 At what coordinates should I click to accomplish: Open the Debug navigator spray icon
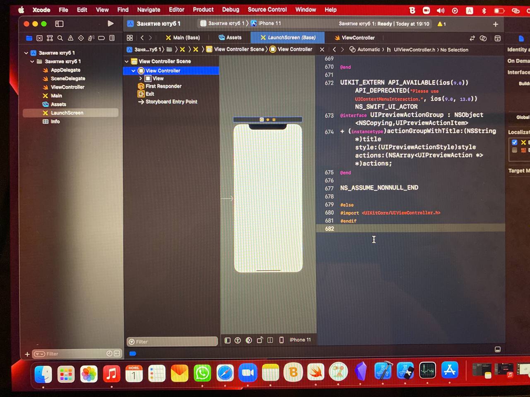point(91,38)
